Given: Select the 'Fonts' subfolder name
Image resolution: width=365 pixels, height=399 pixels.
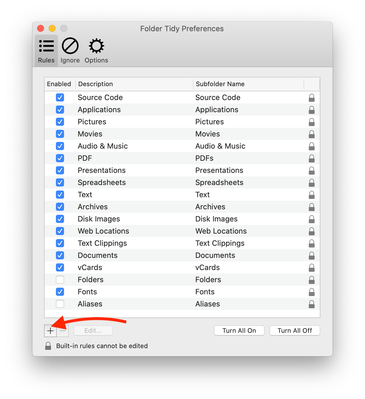Looking at the screenshot, I should click(x=205, y=292).
